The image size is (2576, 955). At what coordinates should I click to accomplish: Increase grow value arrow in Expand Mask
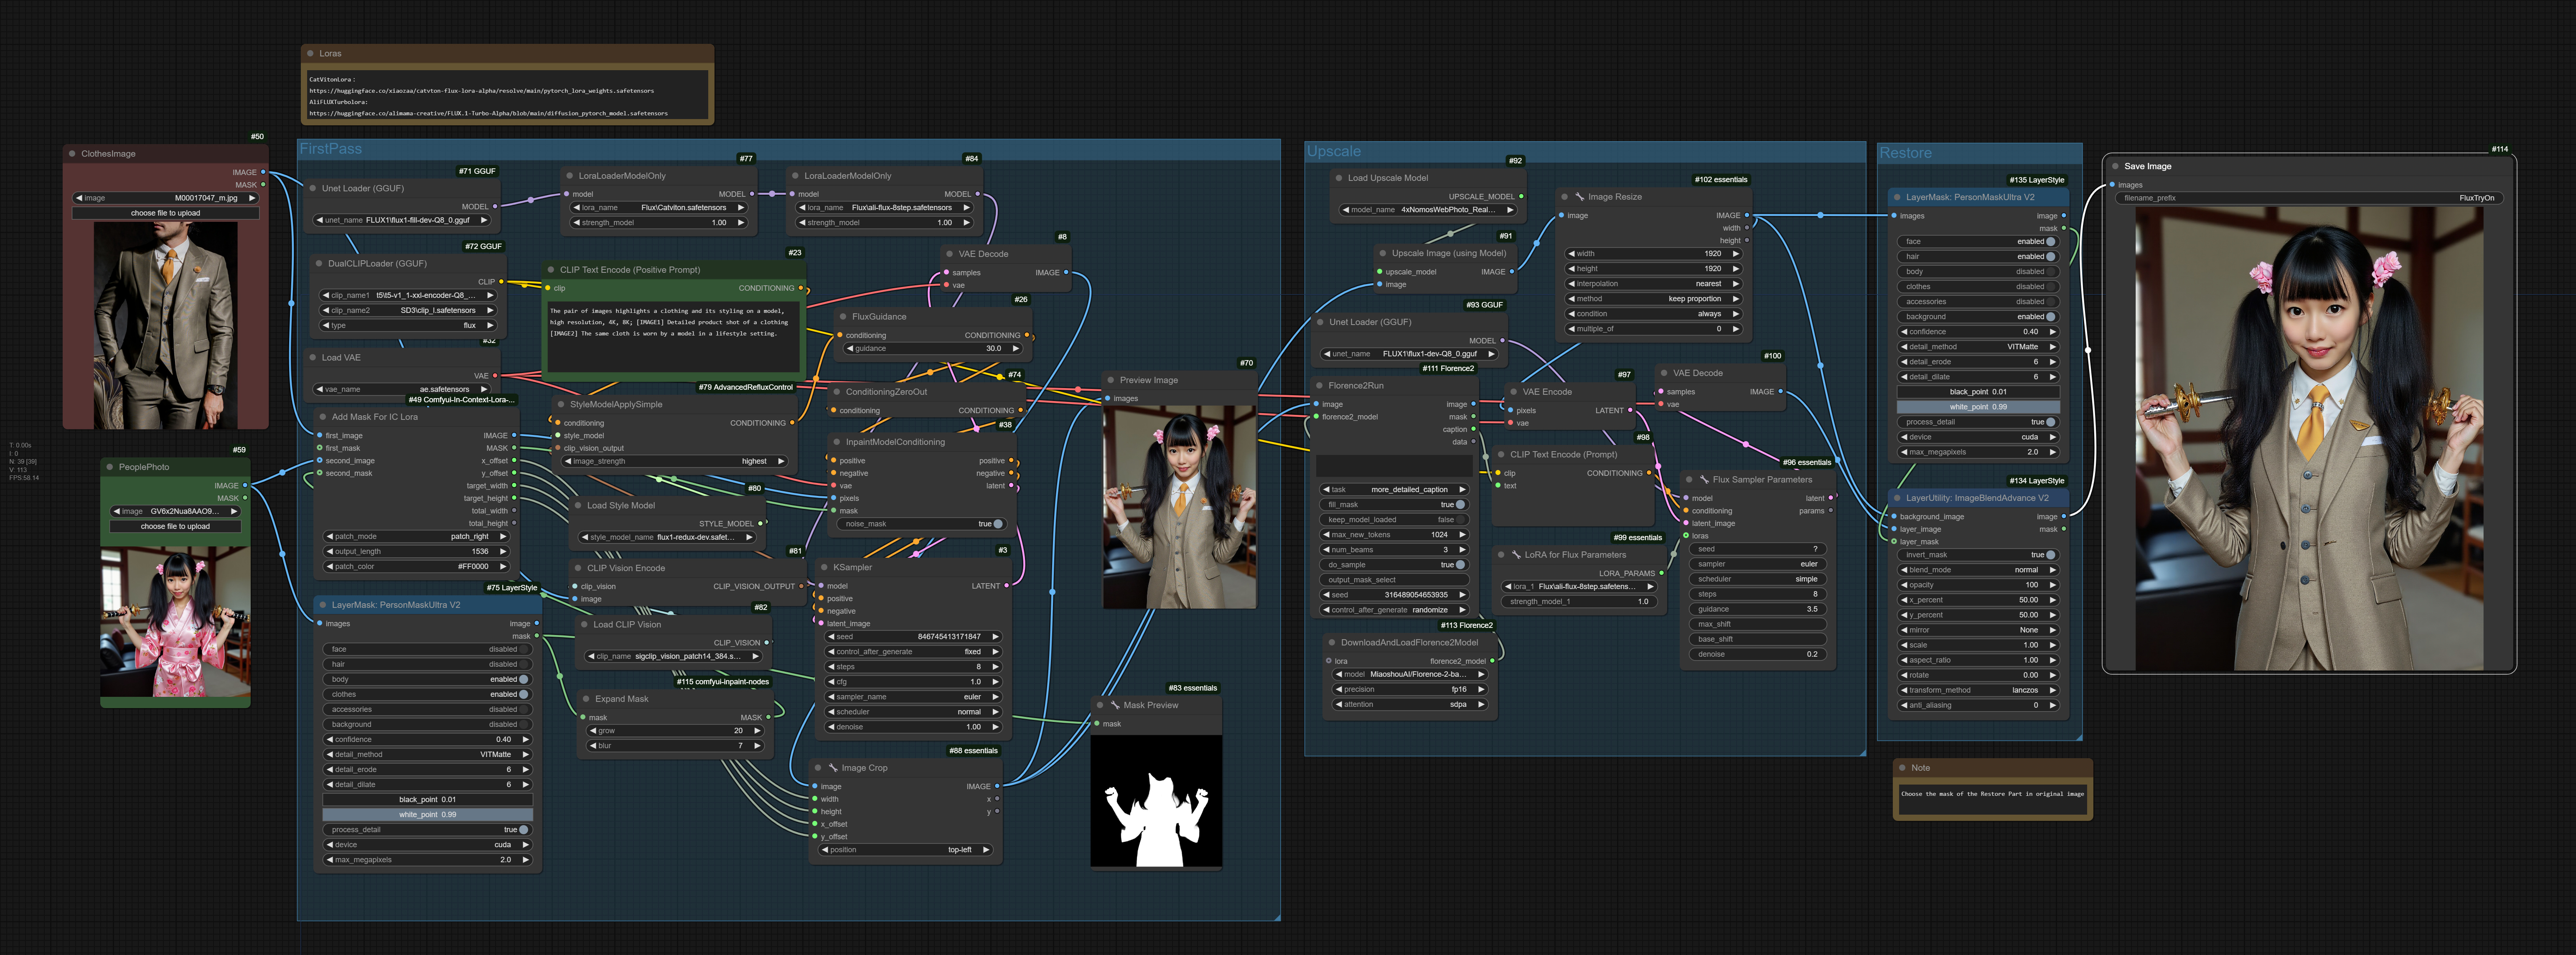(757, 731)
